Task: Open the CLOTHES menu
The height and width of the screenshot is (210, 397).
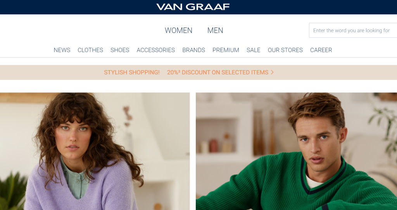Action: pyautogui.click(x=90, y=50)
